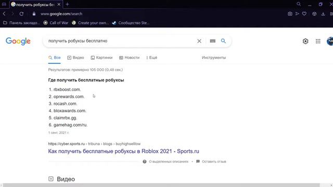This screenshot has width=333, height=187.
Task: Open О выделенных описаниях help link
Action: pyautogui.click(x=169, y=162)
